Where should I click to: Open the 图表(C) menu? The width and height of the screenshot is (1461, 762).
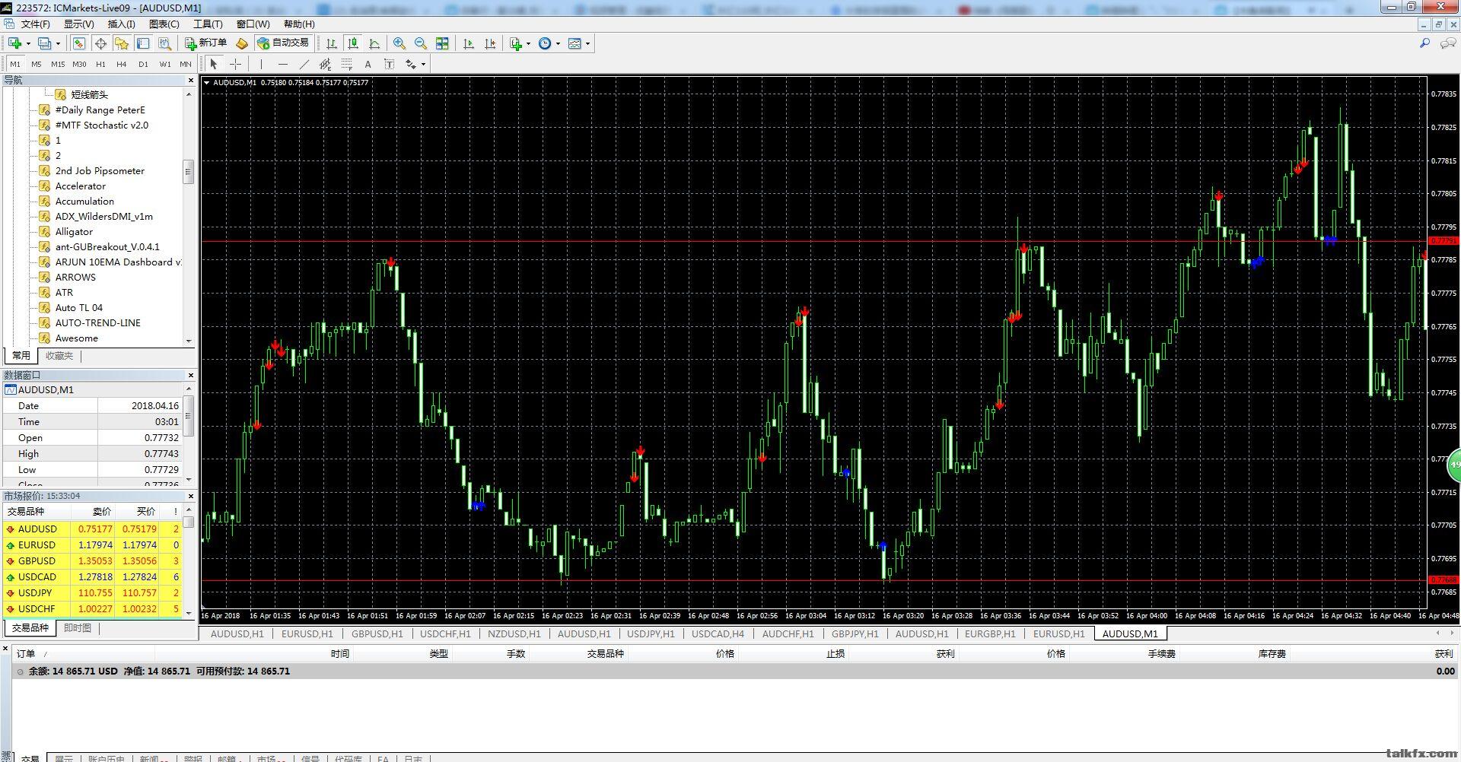click(x=164, y=24)
